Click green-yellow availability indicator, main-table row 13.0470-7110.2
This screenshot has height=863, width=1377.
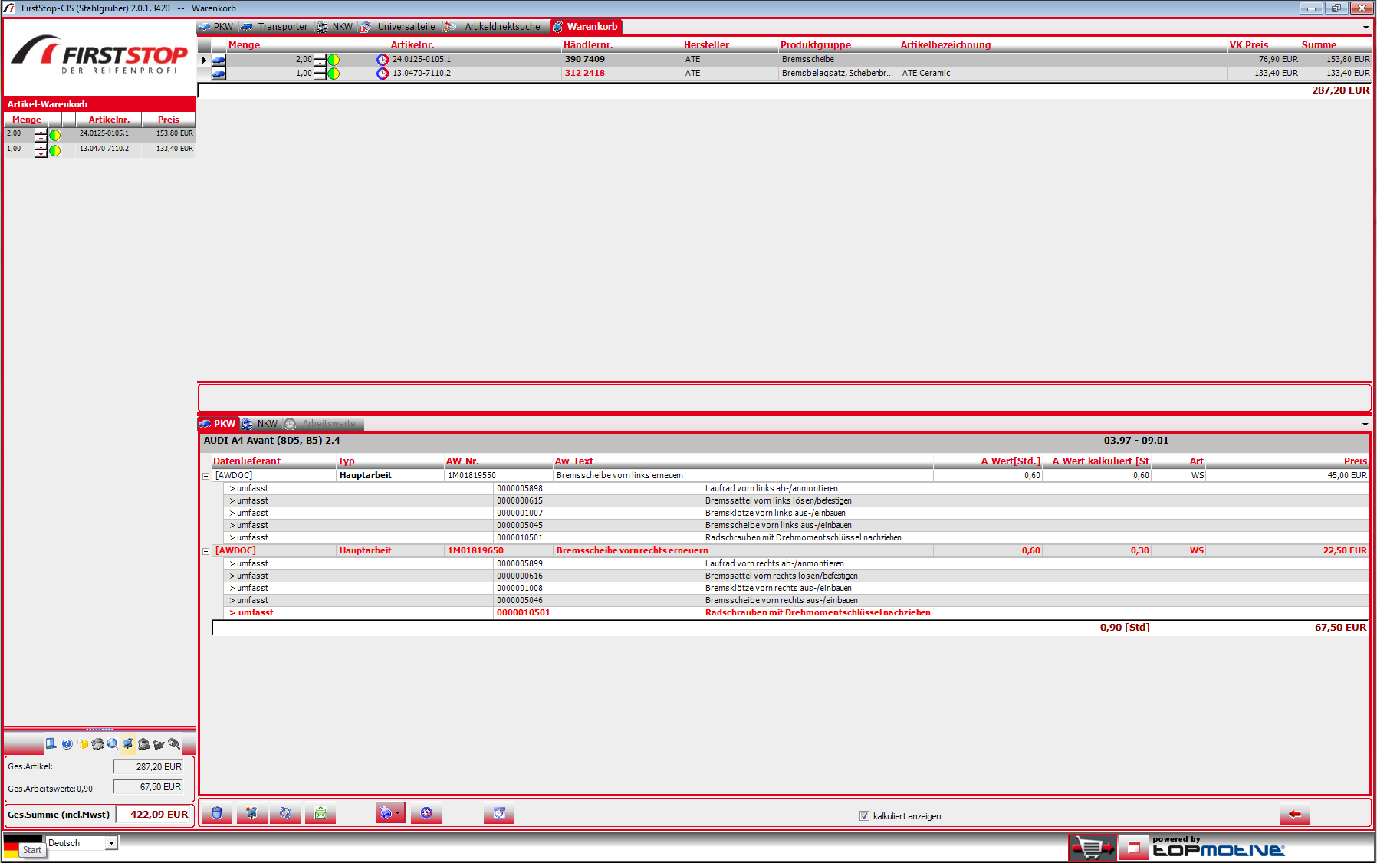click(x=334, y=74)
